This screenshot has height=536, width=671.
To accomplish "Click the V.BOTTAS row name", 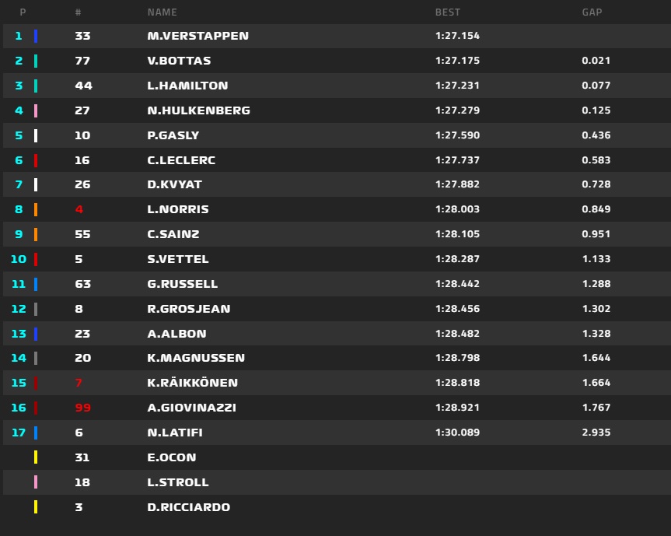I will pyautogui.click(x=179, y=61).
